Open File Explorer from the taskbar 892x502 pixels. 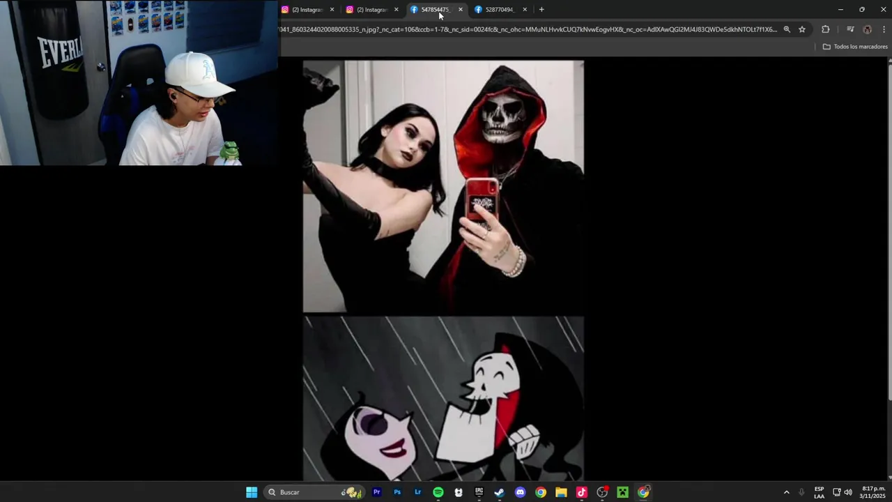(561, 492)
